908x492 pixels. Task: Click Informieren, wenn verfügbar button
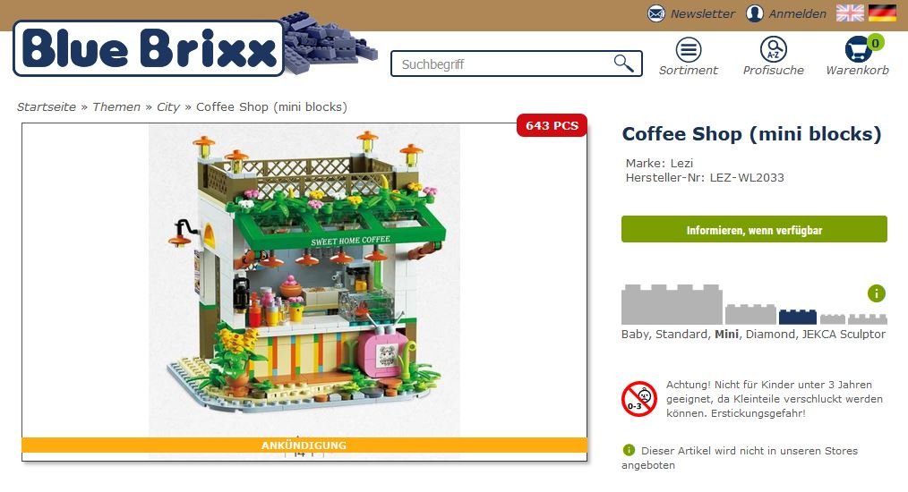(754, 230)
